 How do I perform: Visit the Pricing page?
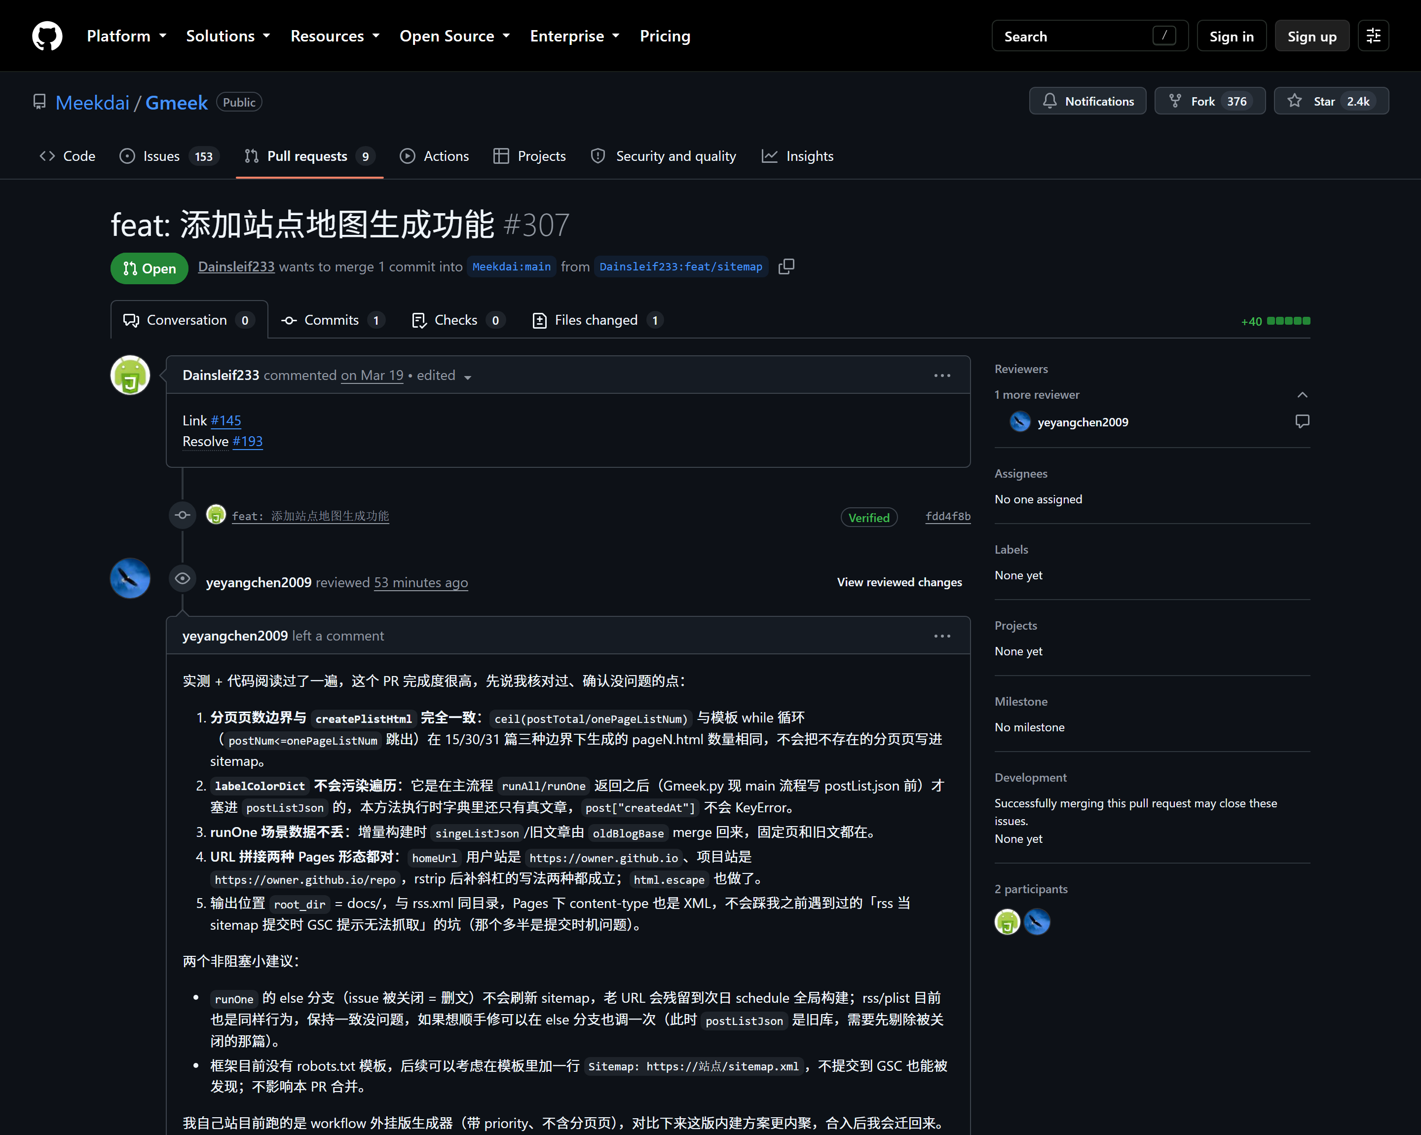[x=665, y=36]
